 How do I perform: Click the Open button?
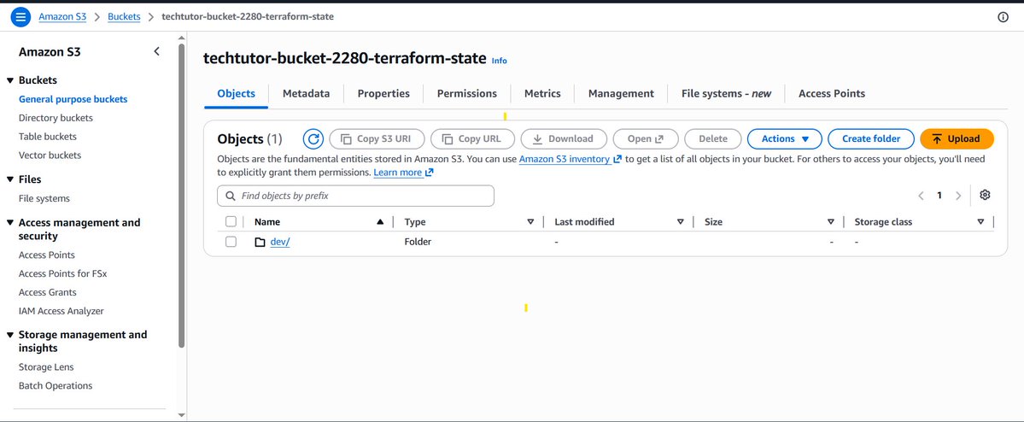(x=645, y=138)
